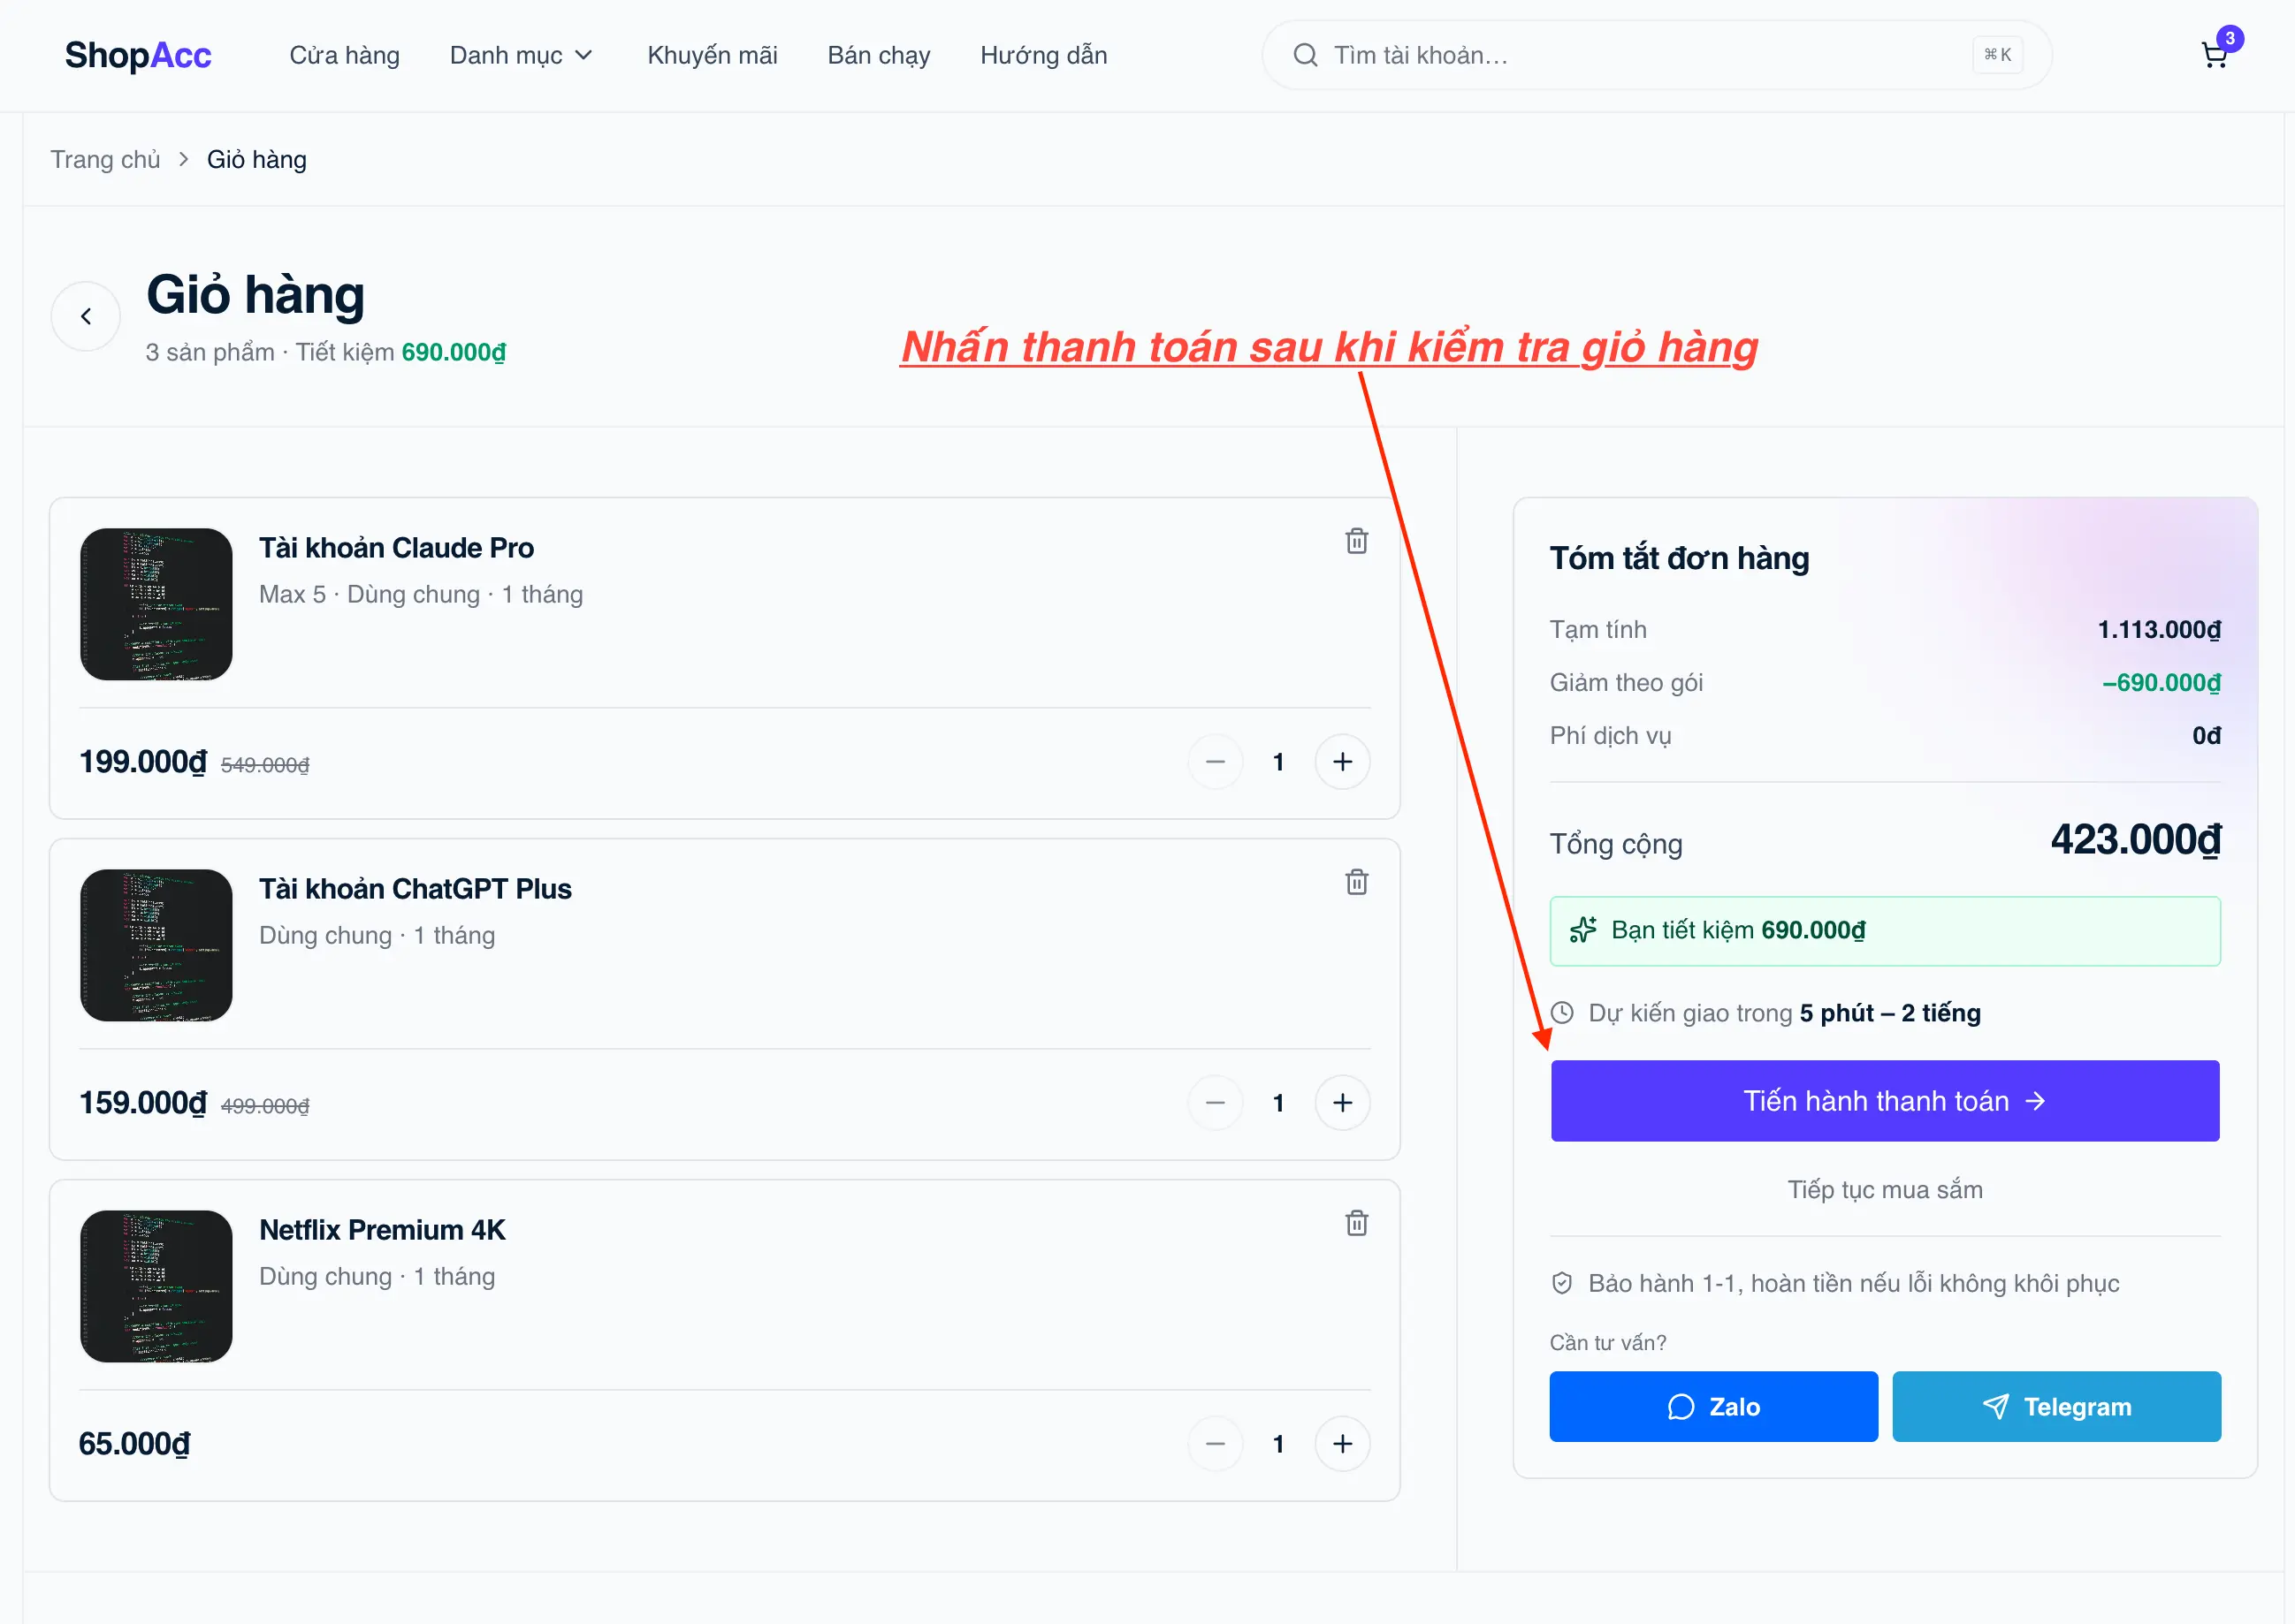The width and height of the screenshot is (2295, 1624).
Task: Contact support via Telegram button
Action: tap(2057, 1407)
